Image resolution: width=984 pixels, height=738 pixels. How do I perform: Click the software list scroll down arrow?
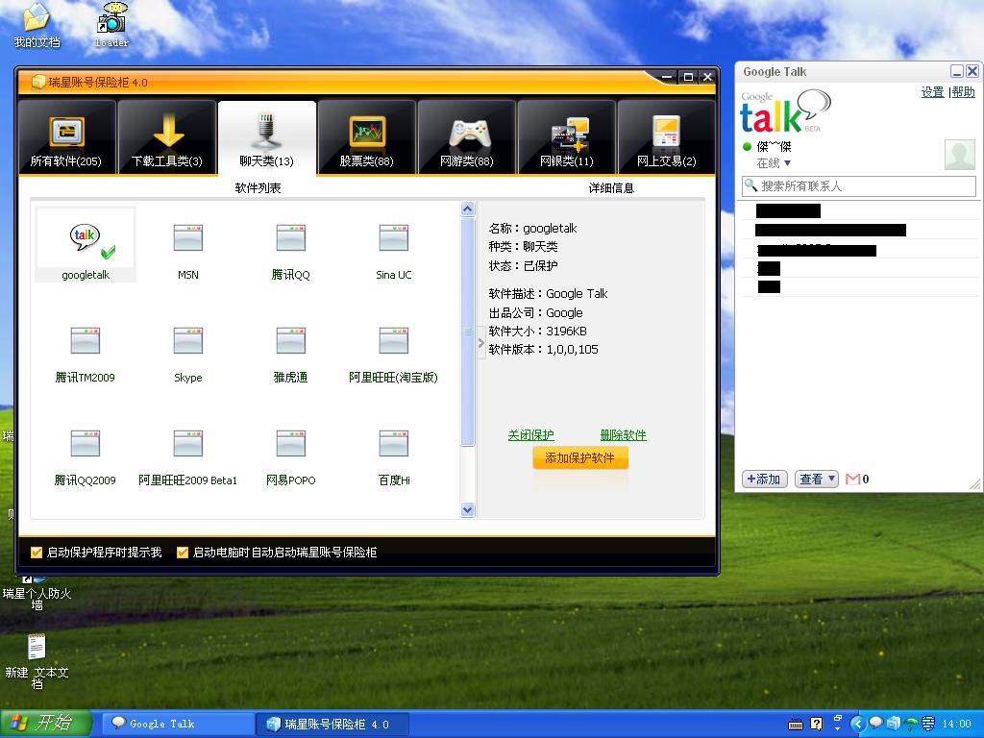pos(468,509)
